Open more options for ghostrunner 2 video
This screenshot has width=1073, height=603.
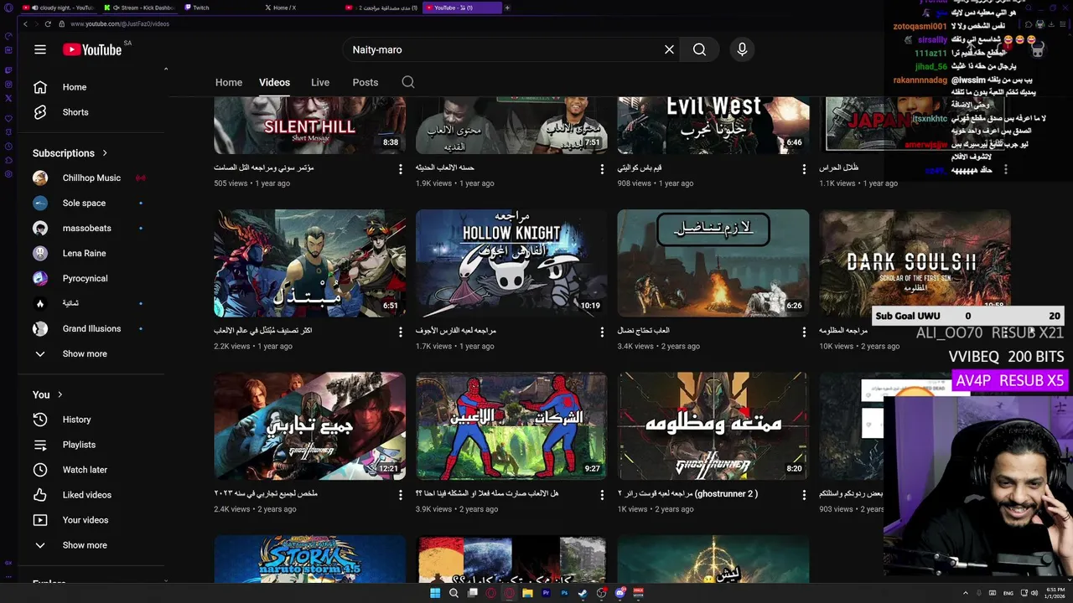[804, 495]
